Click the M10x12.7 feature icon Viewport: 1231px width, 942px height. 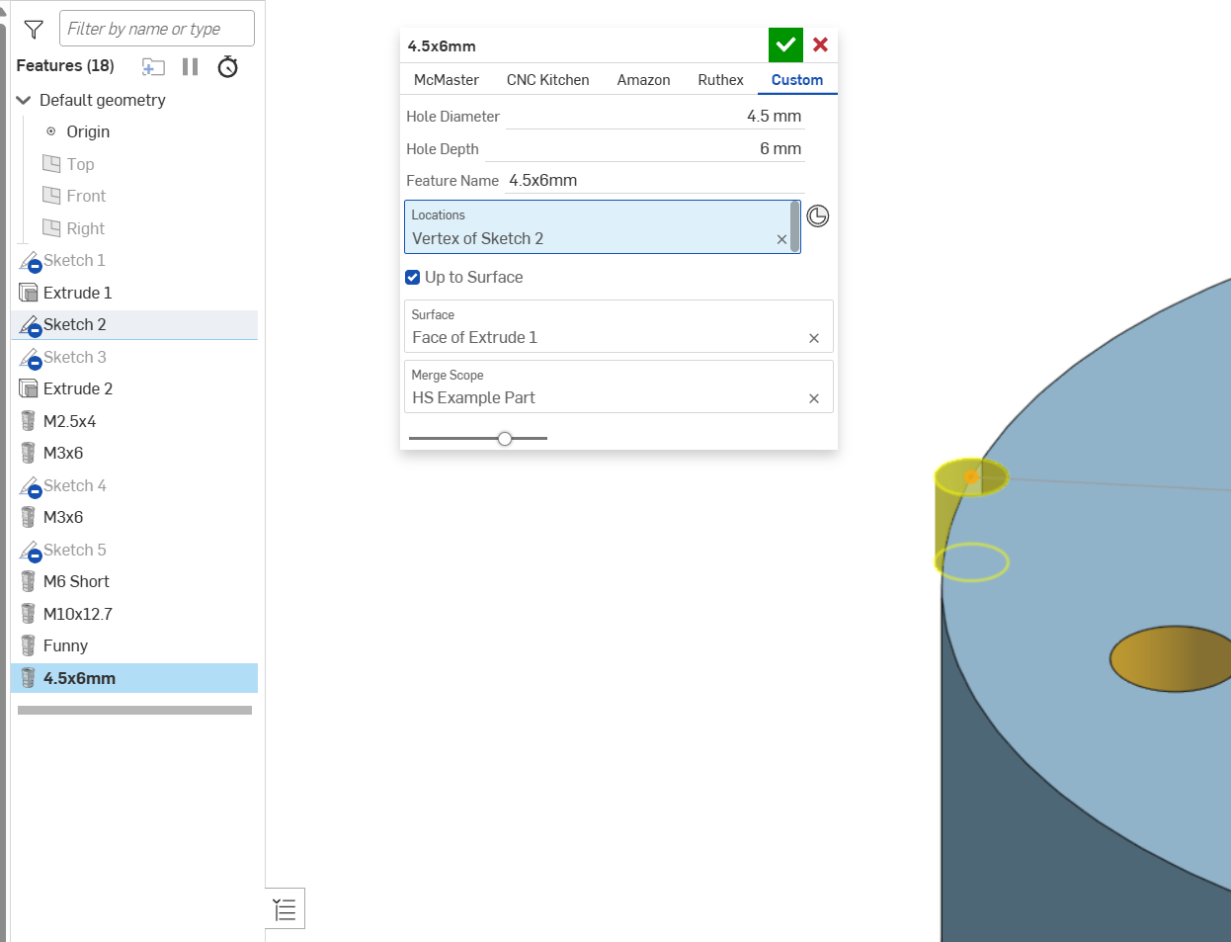pos(28,614)
